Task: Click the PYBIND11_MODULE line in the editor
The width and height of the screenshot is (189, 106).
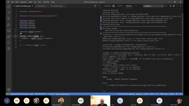Action: tap(32, 36)
